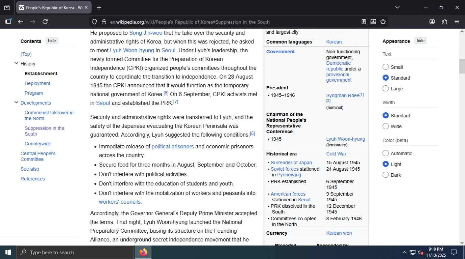Open Firefox View recent browsing icon

point(7,7)
